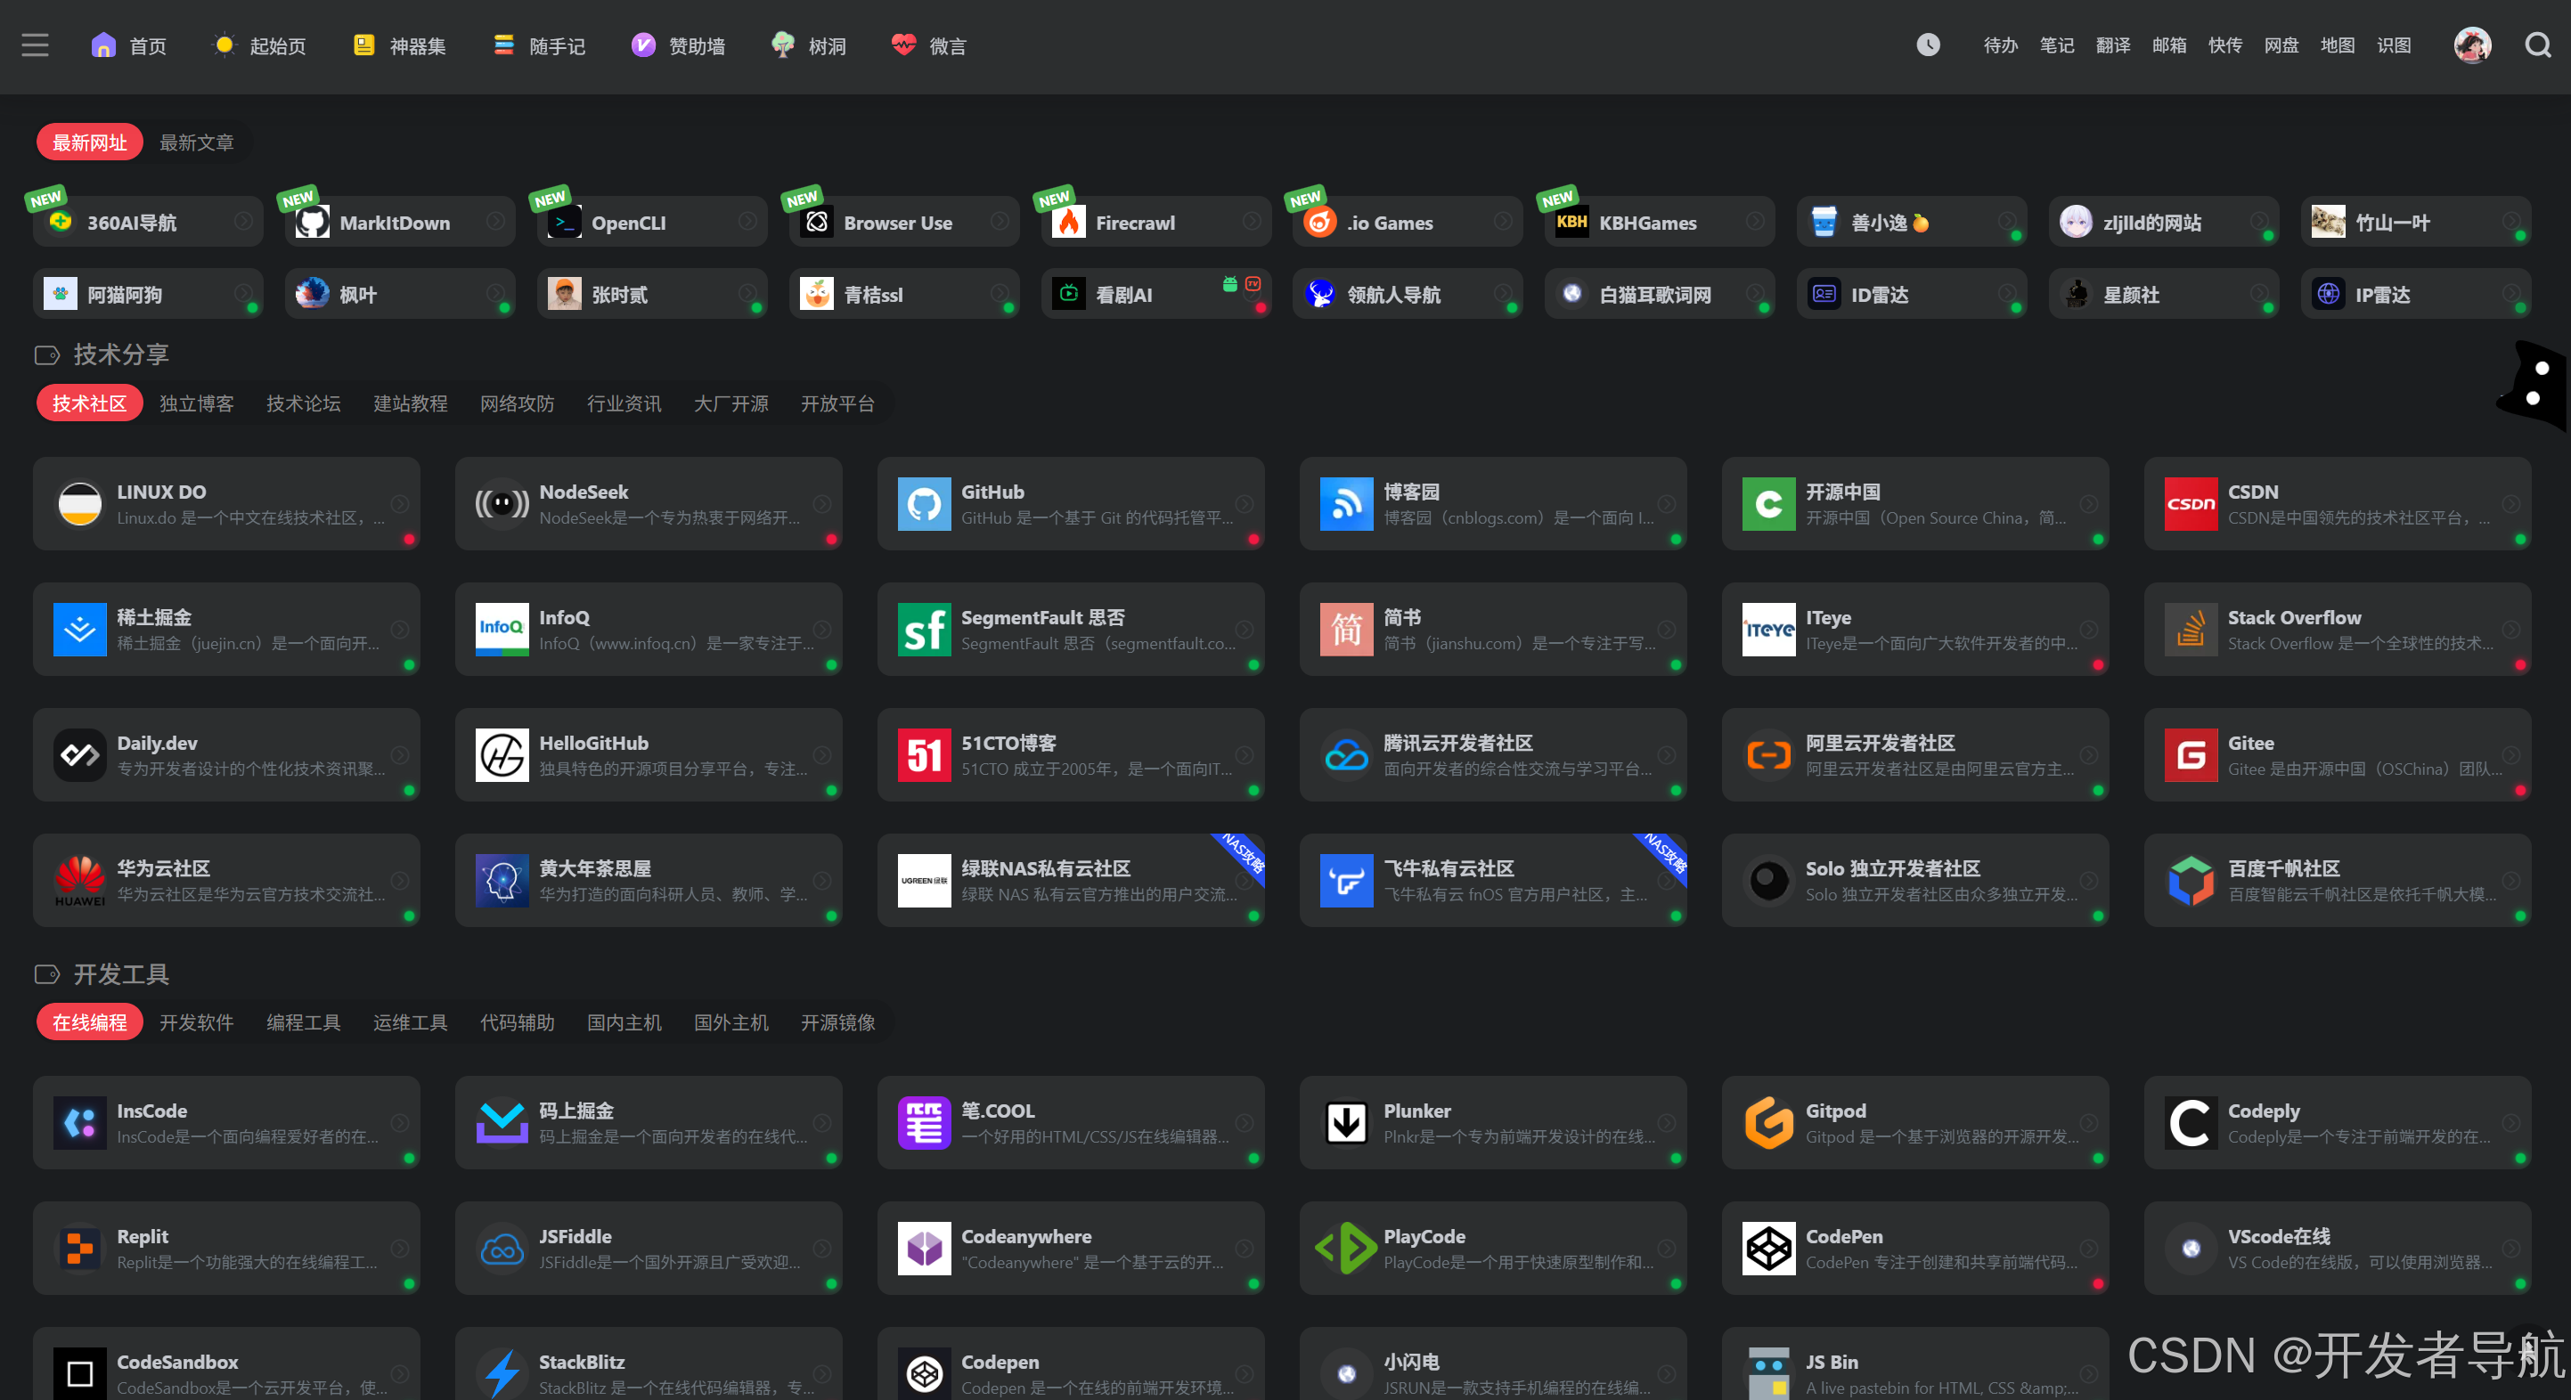This screenshot has height=1400, width=2571.
Task: Open 神器集 in the navigation bar
Action: coord(400,46)
